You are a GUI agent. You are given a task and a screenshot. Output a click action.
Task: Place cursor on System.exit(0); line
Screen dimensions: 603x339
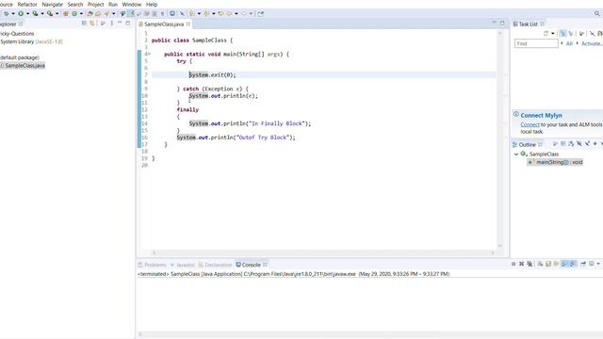[324, 75]
